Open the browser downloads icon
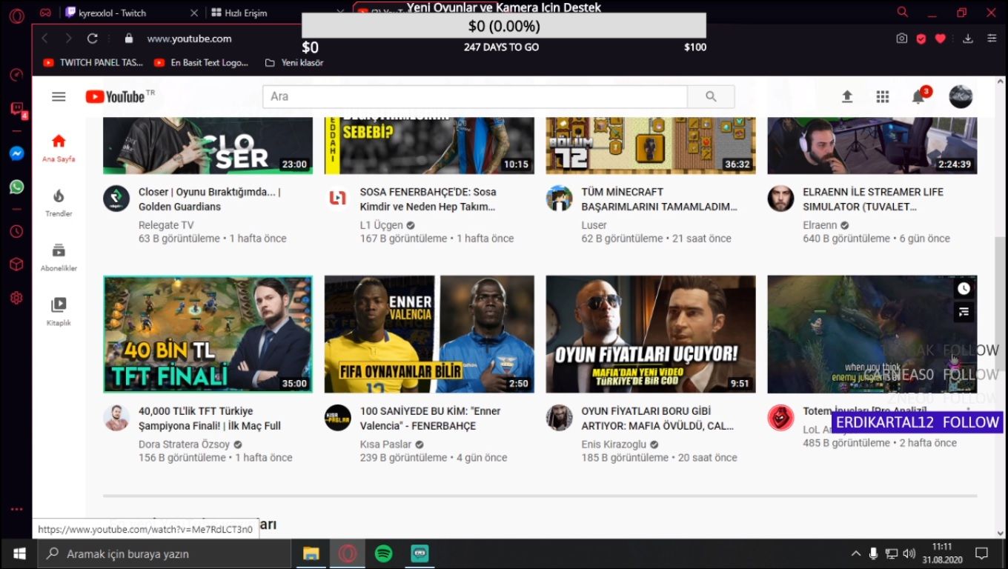Screen dimensions: 1008x569 pyautogui.click(x=968, y=39)
